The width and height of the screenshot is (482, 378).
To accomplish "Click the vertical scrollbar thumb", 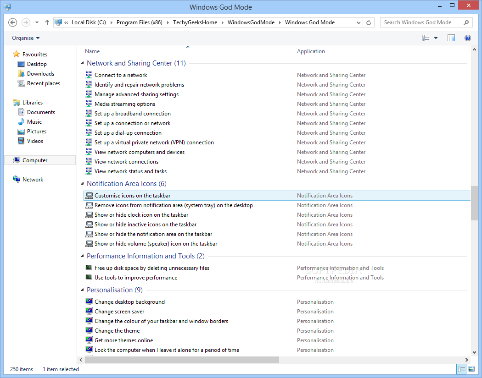I will [x=474, y=203].
